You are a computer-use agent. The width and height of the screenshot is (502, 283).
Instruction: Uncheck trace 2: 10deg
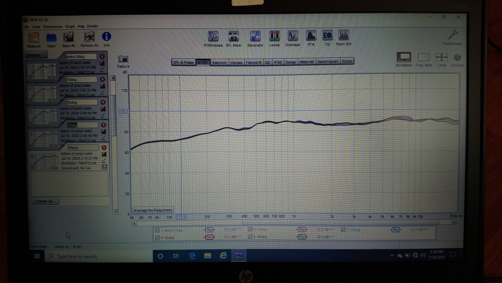click(250, 229)
